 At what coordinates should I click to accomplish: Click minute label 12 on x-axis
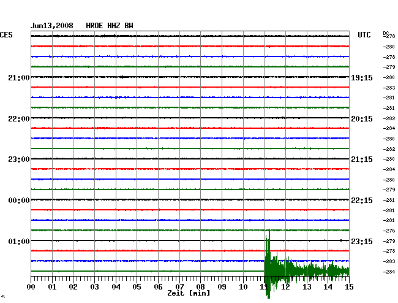point(285,286)
